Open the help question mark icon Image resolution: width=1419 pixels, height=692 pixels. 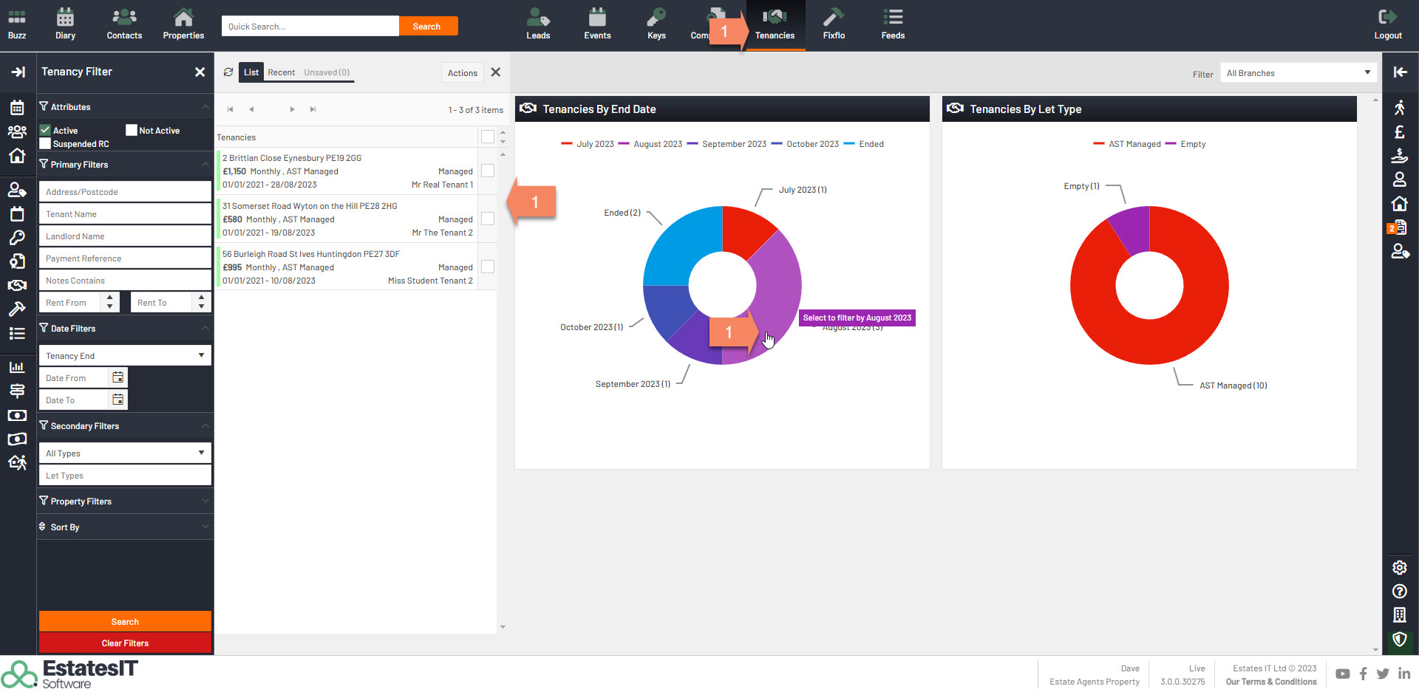[1399, 591]
